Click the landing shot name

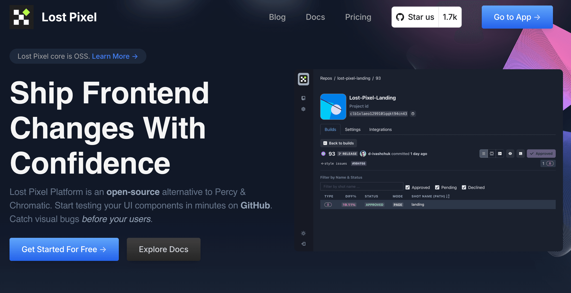[418, 204]
